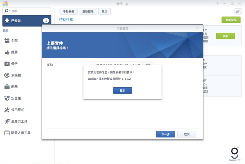Click the 已安裝 download icon

pos(7,21)
